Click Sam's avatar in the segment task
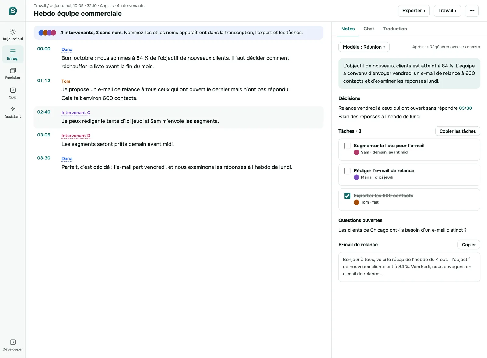This screenshot has width=487, height=358. (x=356, y=152)
